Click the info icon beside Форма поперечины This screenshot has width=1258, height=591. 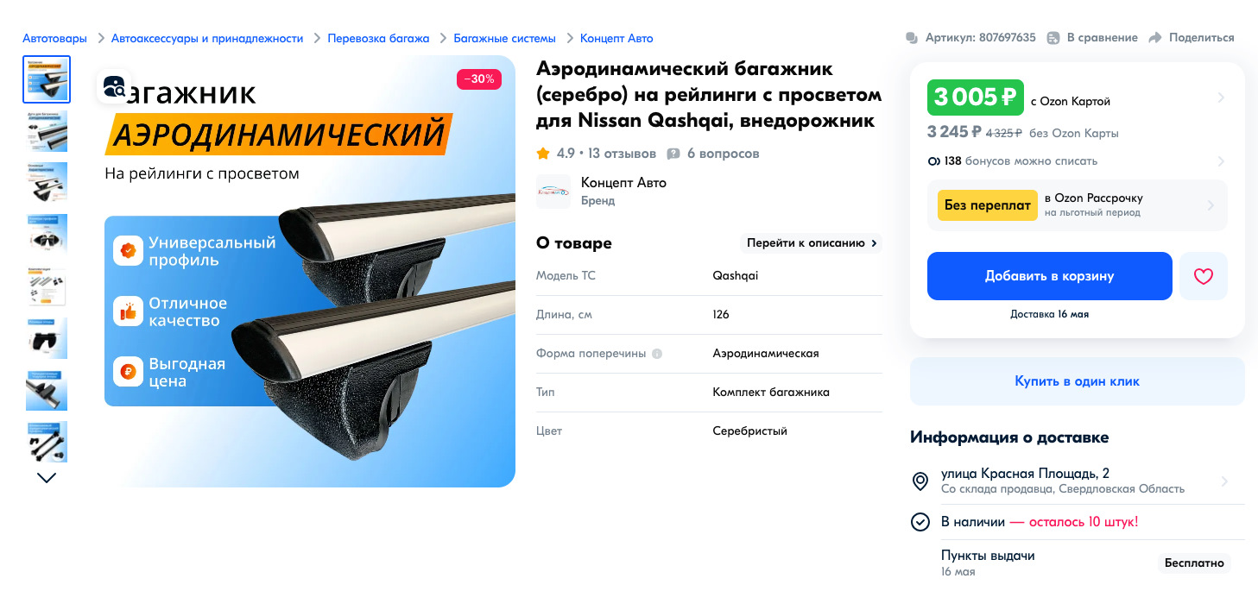[657, 354]
